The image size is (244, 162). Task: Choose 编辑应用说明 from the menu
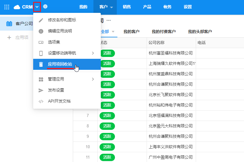click(60, 31)
